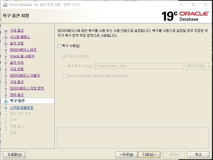
Task: Open the 데이터베이스 식별자 step link
Action: [25, 76]
